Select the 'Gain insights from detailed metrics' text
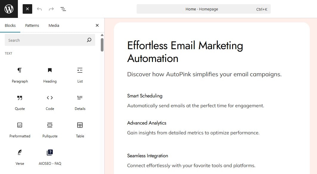Image resolution: width=317 pixels, height=174 pixels. 193,133
